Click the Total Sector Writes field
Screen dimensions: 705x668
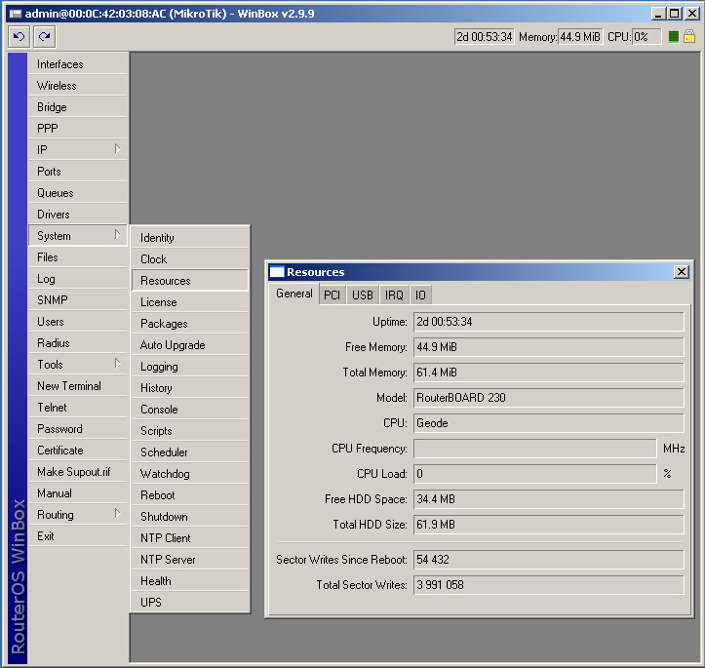point(549,585)
